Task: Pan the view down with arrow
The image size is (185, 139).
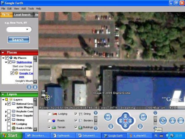Action: (125, 125)
